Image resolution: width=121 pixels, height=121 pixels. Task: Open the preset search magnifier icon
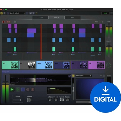pyautogui.click(x=34, y=13)
